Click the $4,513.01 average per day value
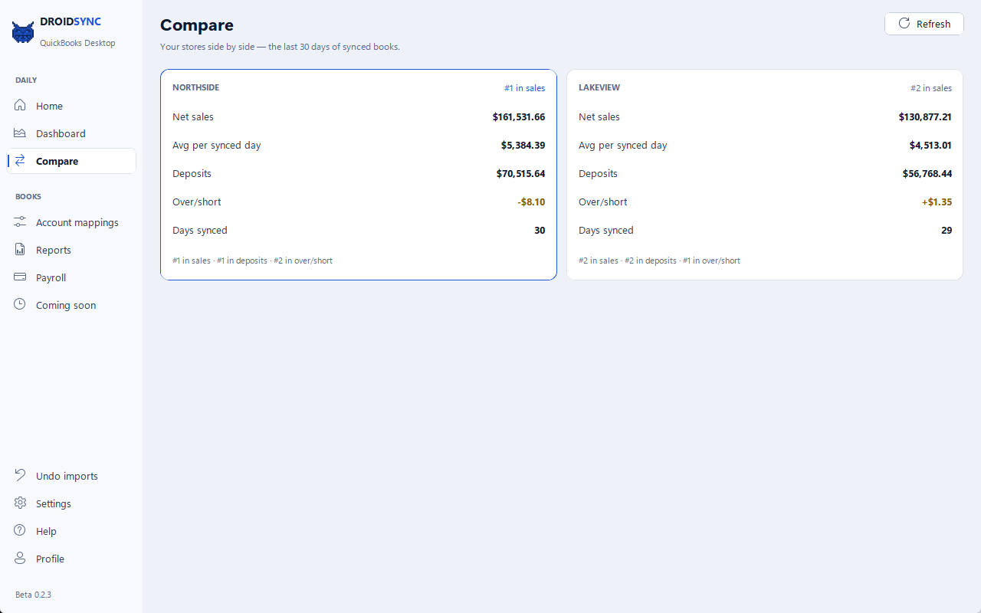Image resolution: width=981 pixels, height=613 pixels. coord(930,146)
